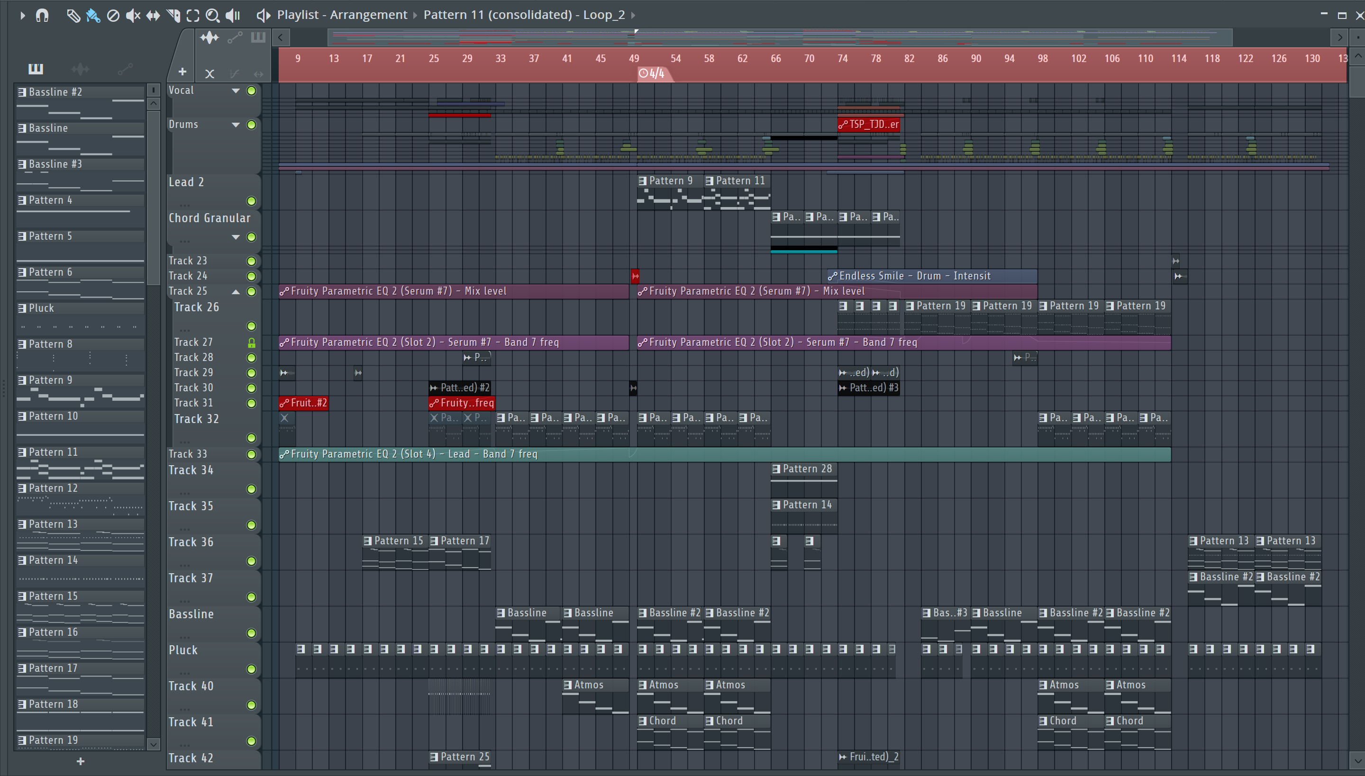Toggle Track 23 mute switch
This screenshot has width=1365, height=776.
(251, 261)
